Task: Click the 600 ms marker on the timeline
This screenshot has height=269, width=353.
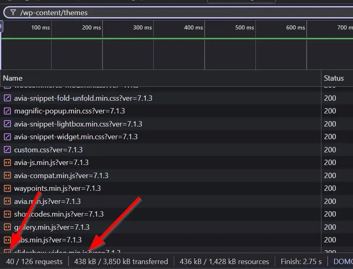Action: [x=296, y=27]
